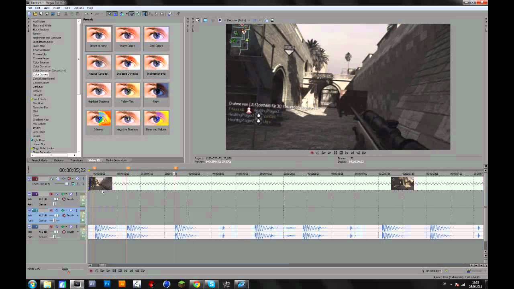
Task: Switch to the Transitions tab
Action: [x=77, y=160]
